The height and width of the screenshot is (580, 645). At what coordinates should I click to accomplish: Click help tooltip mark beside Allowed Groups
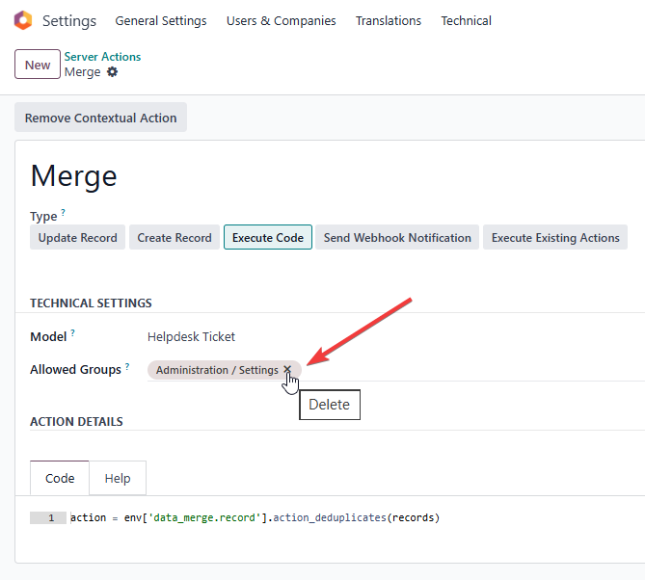[127, 366]
